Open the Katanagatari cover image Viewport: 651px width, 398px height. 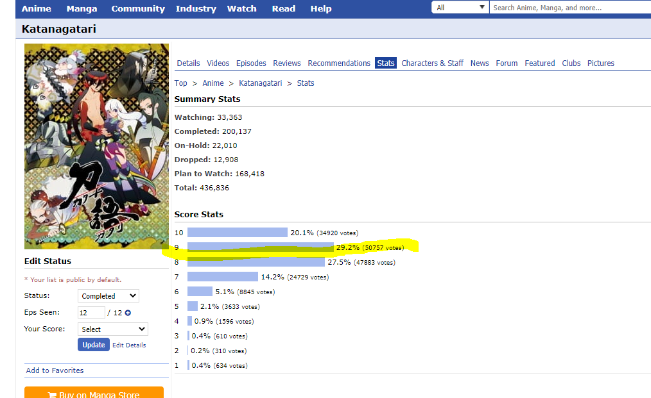(x=96, y=146)
